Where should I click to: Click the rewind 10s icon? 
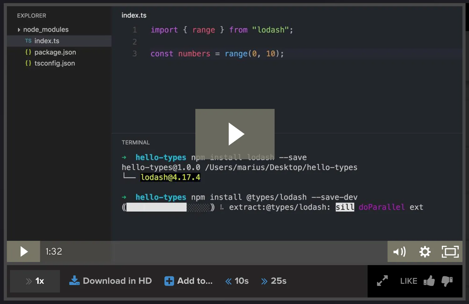coord(228,281)
